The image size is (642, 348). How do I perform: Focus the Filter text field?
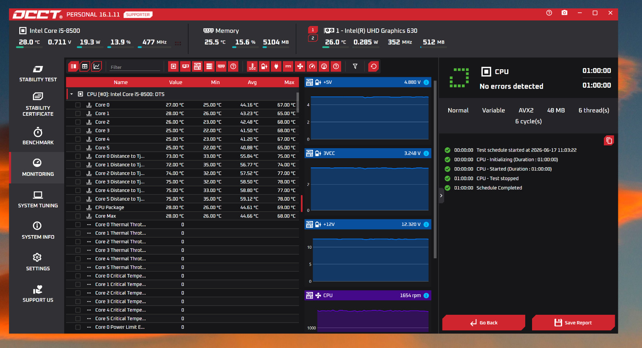[135, 67]
